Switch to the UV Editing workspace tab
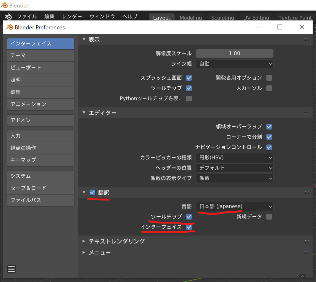The image size is (316, 282). 256,17
